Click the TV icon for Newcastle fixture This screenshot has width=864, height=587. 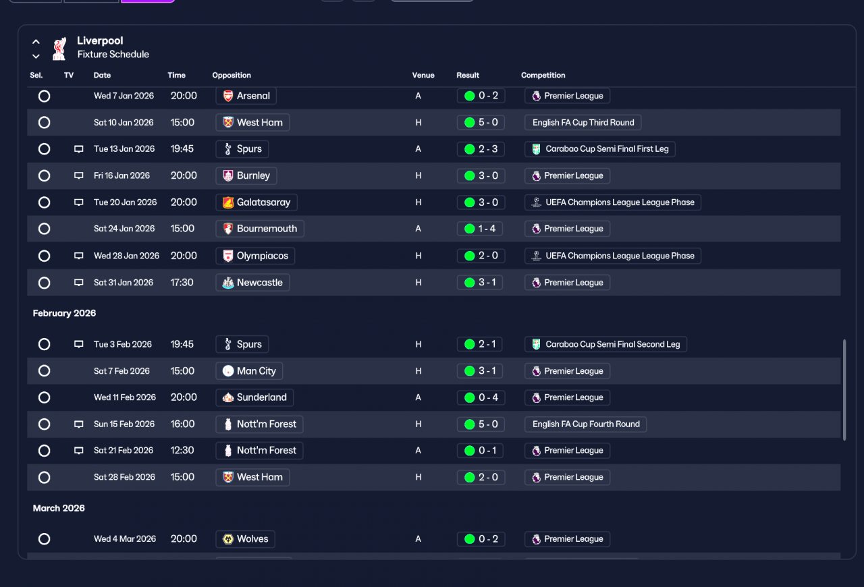pos(79,283)
